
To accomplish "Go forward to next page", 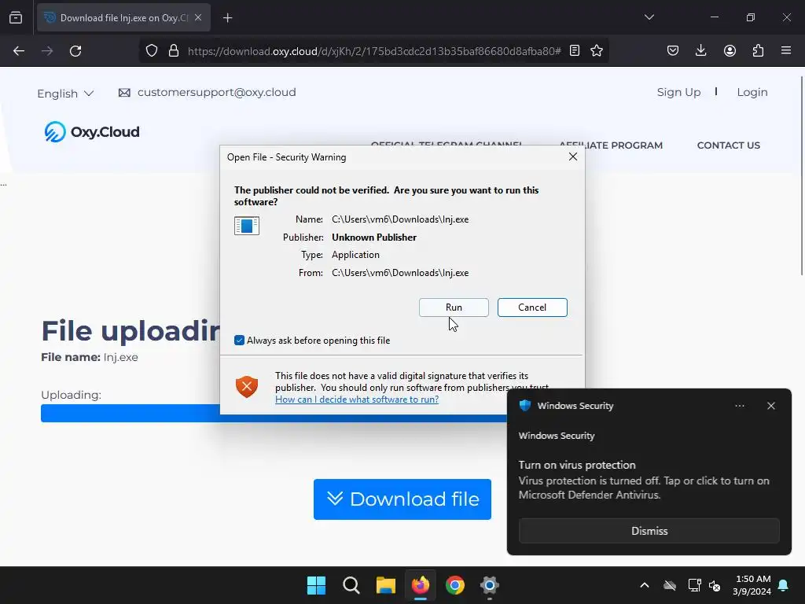I will (x=47, y=51).
